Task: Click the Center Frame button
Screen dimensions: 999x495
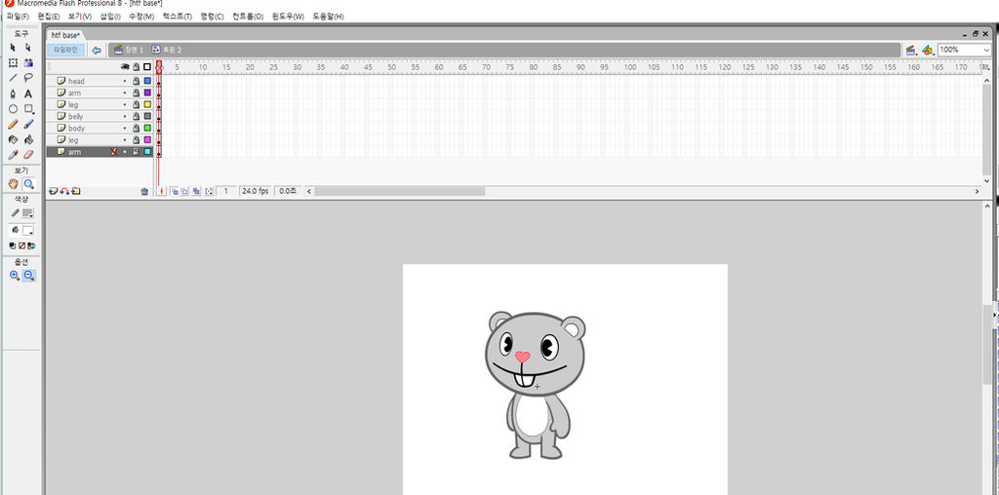Action: (x=161, y=191)
